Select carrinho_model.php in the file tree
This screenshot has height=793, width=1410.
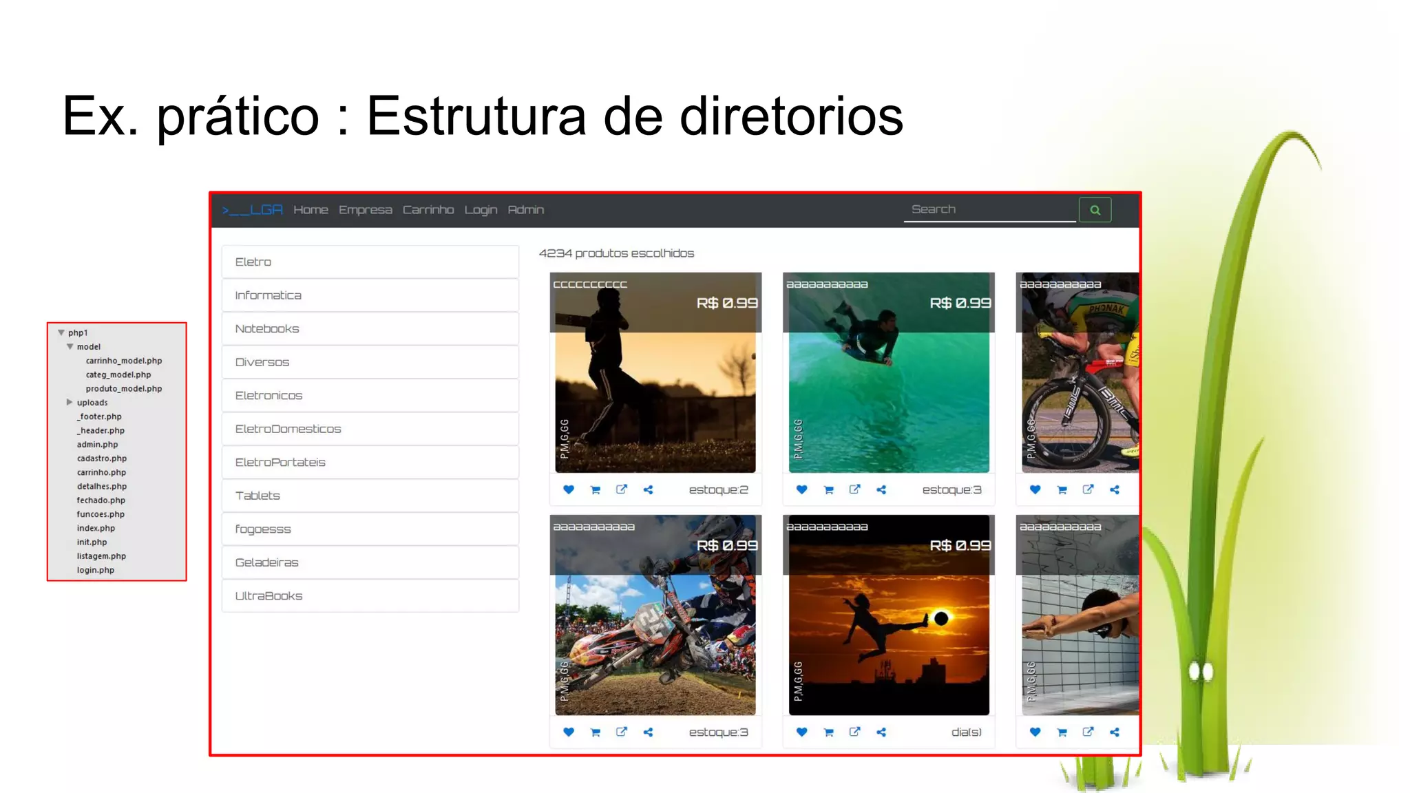point(124,361)
